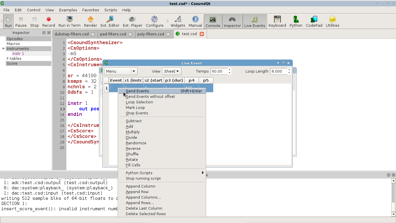Select instr 1 in Inspector tree

pyautogui.click(x=18, y=53)
